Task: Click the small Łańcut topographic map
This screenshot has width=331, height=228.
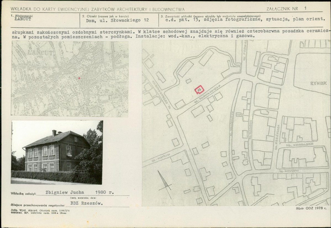Action: [70, 78]
